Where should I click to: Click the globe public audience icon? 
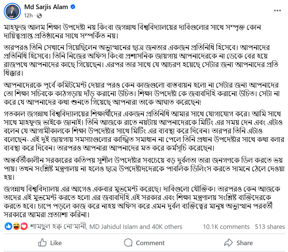point(40,15)
